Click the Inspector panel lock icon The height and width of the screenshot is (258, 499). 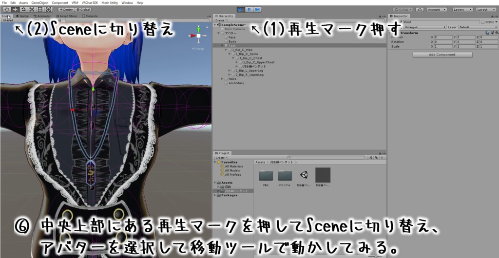[x=493, y=16]
